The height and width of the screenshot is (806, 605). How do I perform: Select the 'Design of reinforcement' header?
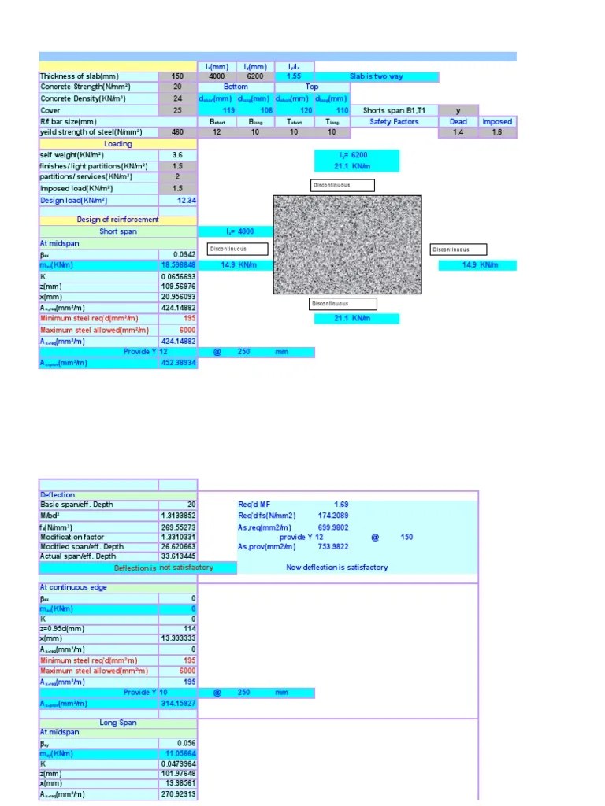click(118, 220)
